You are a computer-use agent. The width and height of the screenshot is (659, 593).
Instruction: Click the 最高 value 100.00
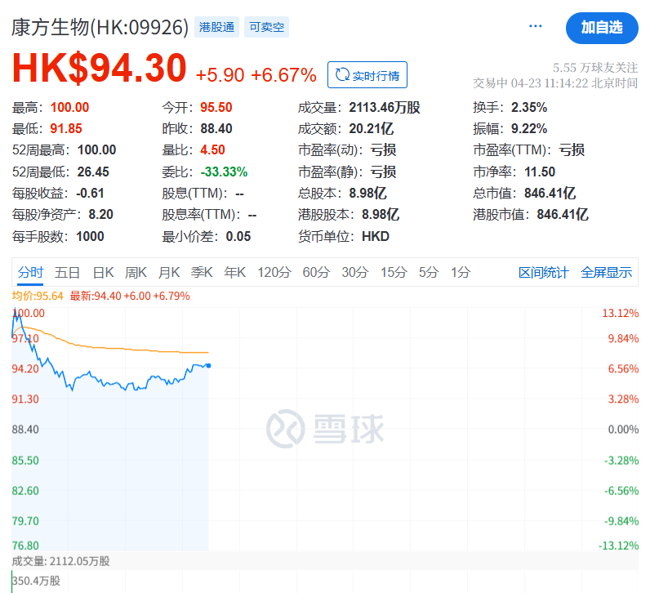pyautogui.click(x=69, y=107)
